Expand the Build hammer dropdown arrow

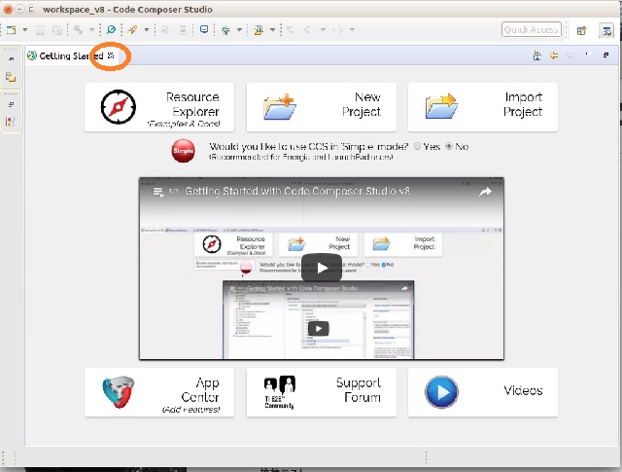point(91,30)
